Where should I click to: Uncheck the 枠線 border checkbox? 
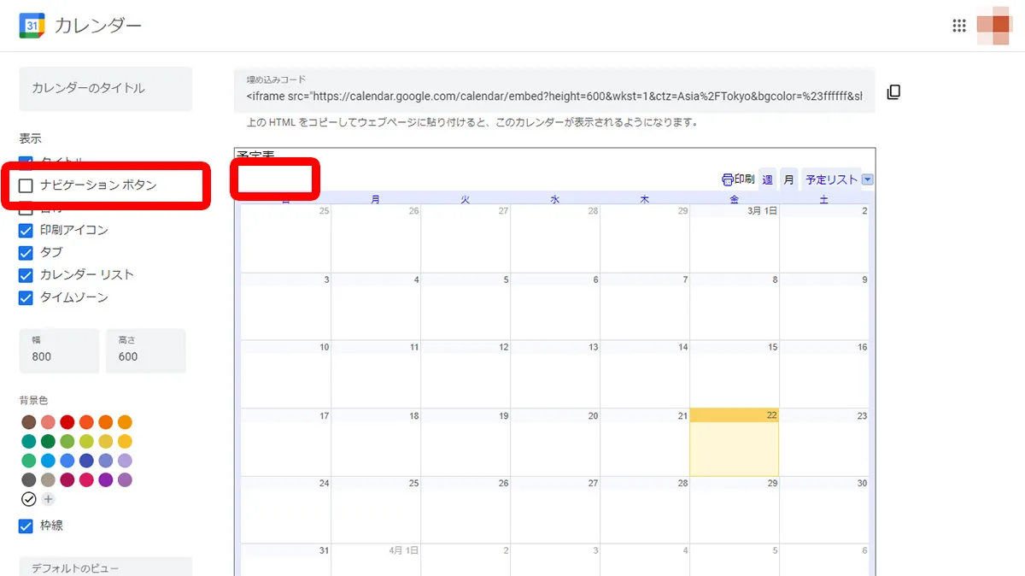(26, 526)
